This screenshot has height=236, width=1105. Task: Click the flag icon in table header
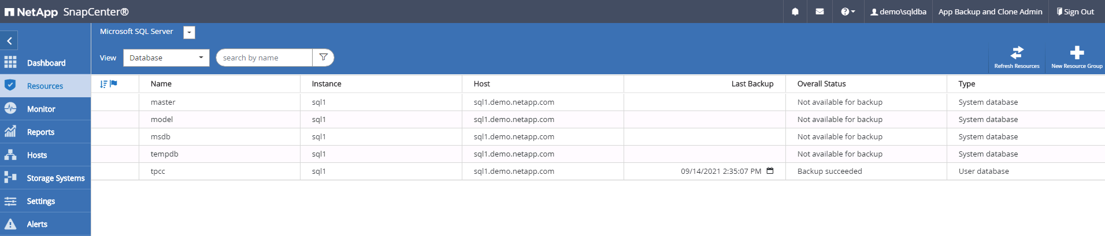click(114, 83)
